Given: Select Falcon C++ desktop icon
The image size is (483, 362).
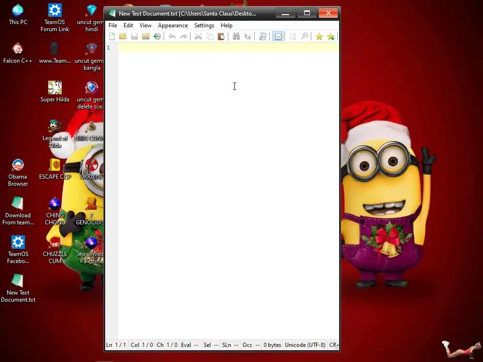Looking at the screenshot, I should click(17, 53).
